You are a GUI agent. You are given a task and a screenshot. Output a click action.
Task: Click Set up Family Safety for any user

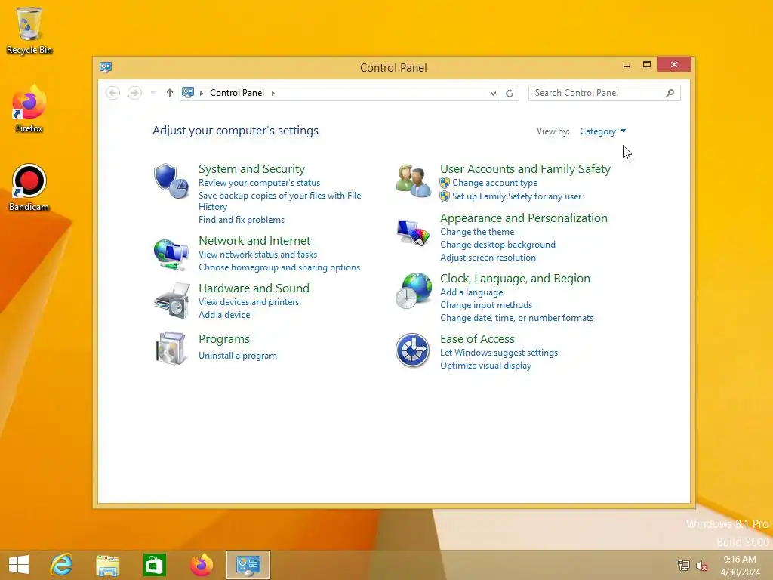[x=516, y=196]
